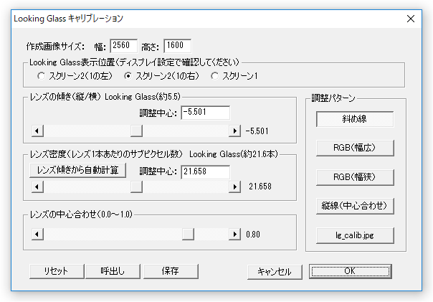The image size is (433, 302).
Task: Click lens tilt slider thumb
Action: pyautogui.click(x=136, y=131)
